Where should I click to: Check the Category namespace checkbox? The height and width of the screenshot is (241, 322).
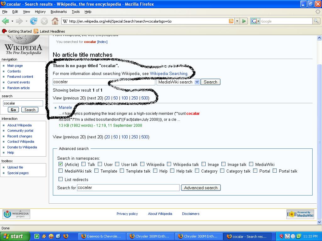(x=197, y=170)
